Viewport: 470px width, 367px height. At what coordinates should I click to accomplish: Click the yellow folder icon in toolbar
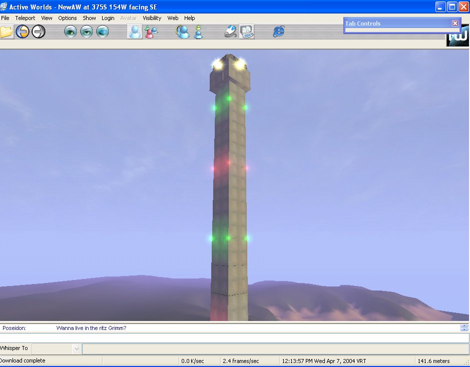(7, 32)
